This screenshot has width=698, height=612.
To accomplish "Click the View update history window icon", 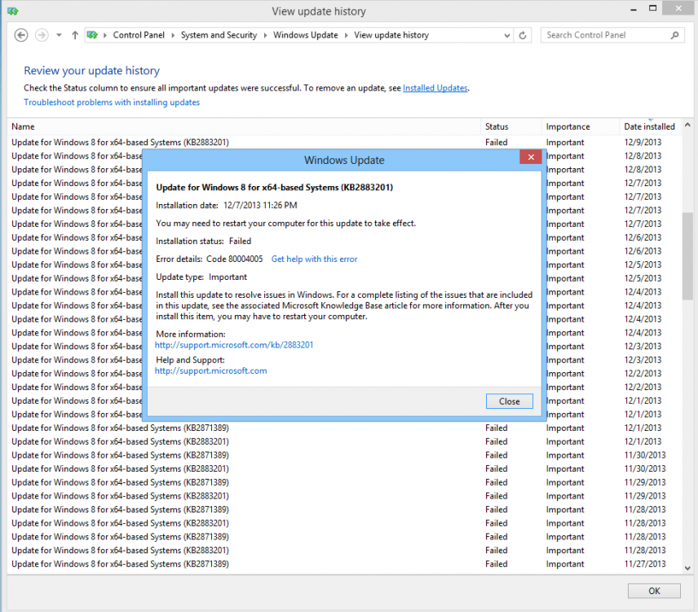I will pyautogui.click(x=13, y=11).
